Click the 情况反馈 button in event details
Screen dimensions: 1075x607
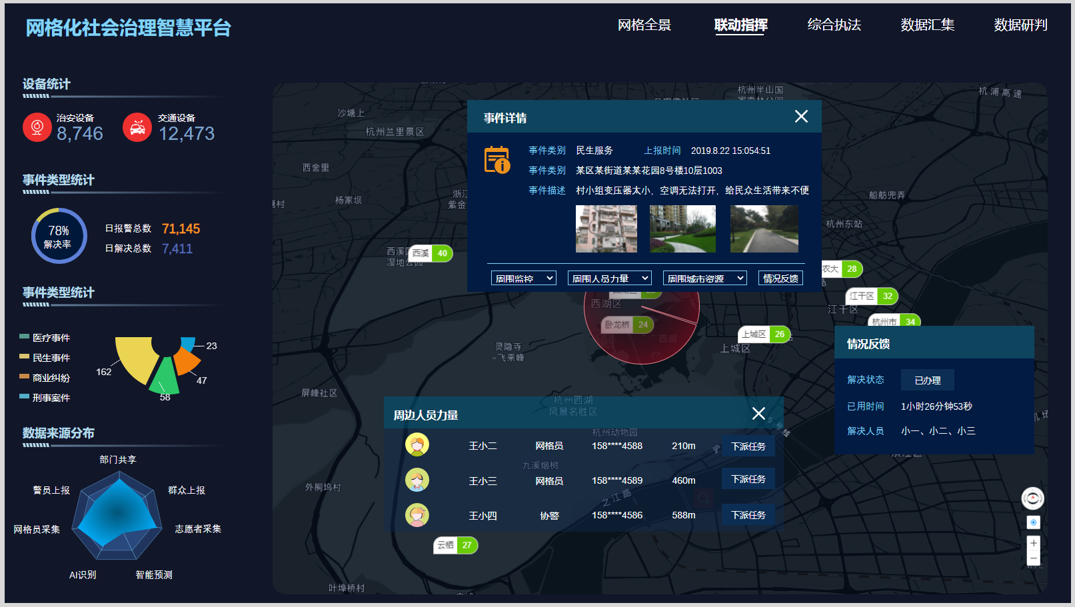(780, 279)
